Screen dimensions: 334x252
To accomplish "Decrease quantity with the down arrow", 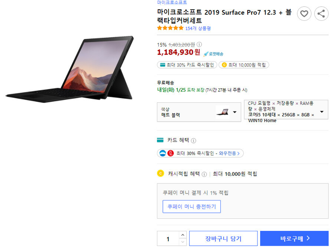I will coord(183,242).
